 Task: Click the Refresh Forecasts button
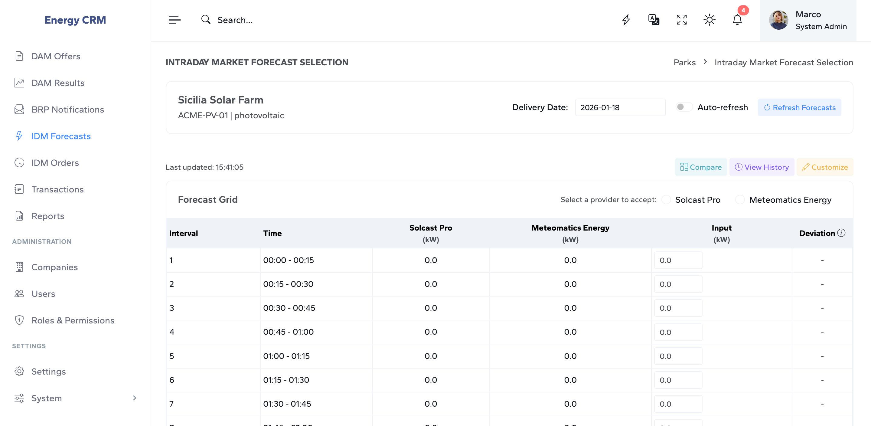tap(799, 107)
